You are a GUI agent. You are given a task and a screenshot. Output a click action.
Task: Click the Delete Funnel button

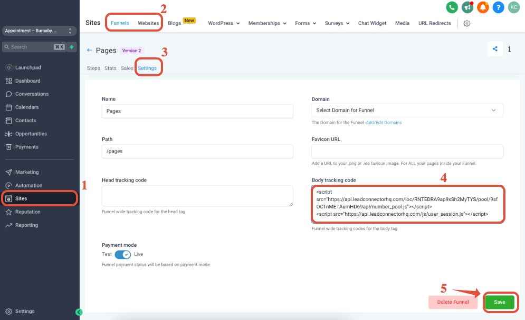(453, 302)
